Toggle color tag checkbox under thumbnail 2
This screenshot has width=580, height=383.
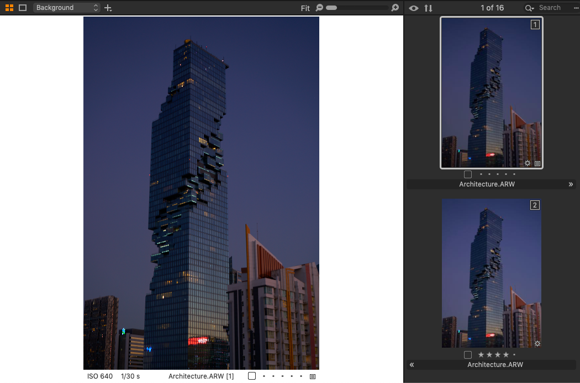click(468, 355)
